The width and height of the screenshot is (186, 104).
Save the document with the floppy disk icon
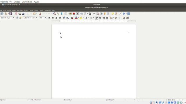pos(10,14)
